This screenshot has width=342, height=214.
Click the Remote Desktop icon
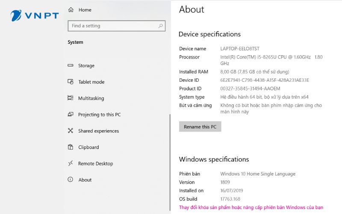71,163
